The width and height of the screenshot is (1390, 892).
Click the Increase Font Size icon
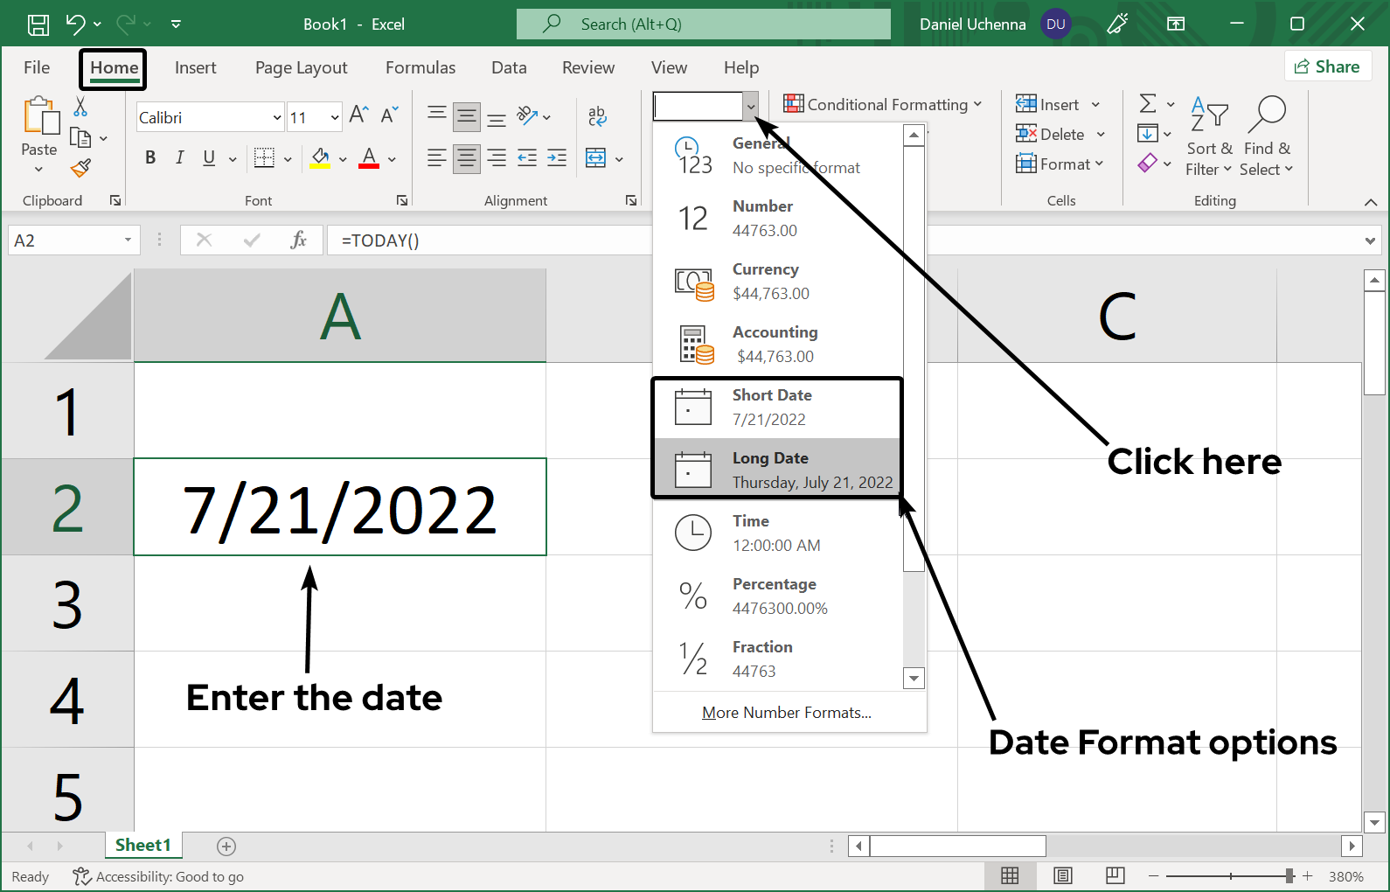(358, 115)
